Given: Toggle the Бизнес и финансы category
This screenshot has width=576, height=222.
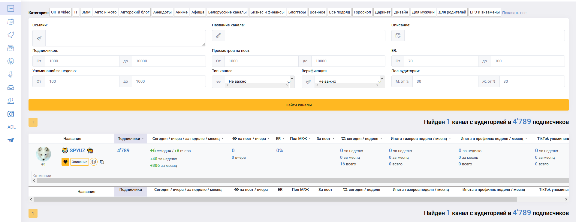Looking at the screenshot, I should point(267,12).
